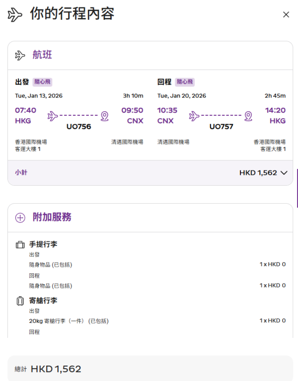The width and height of the screenshot is (298, 381).
Task: Click the subtotal amount HKD 1,562
Action: click(258, 173)
